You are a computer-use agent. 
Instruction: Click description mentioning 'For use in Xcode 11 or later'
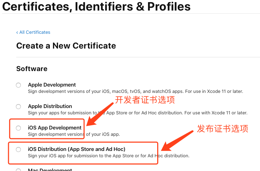pos(135,91)
